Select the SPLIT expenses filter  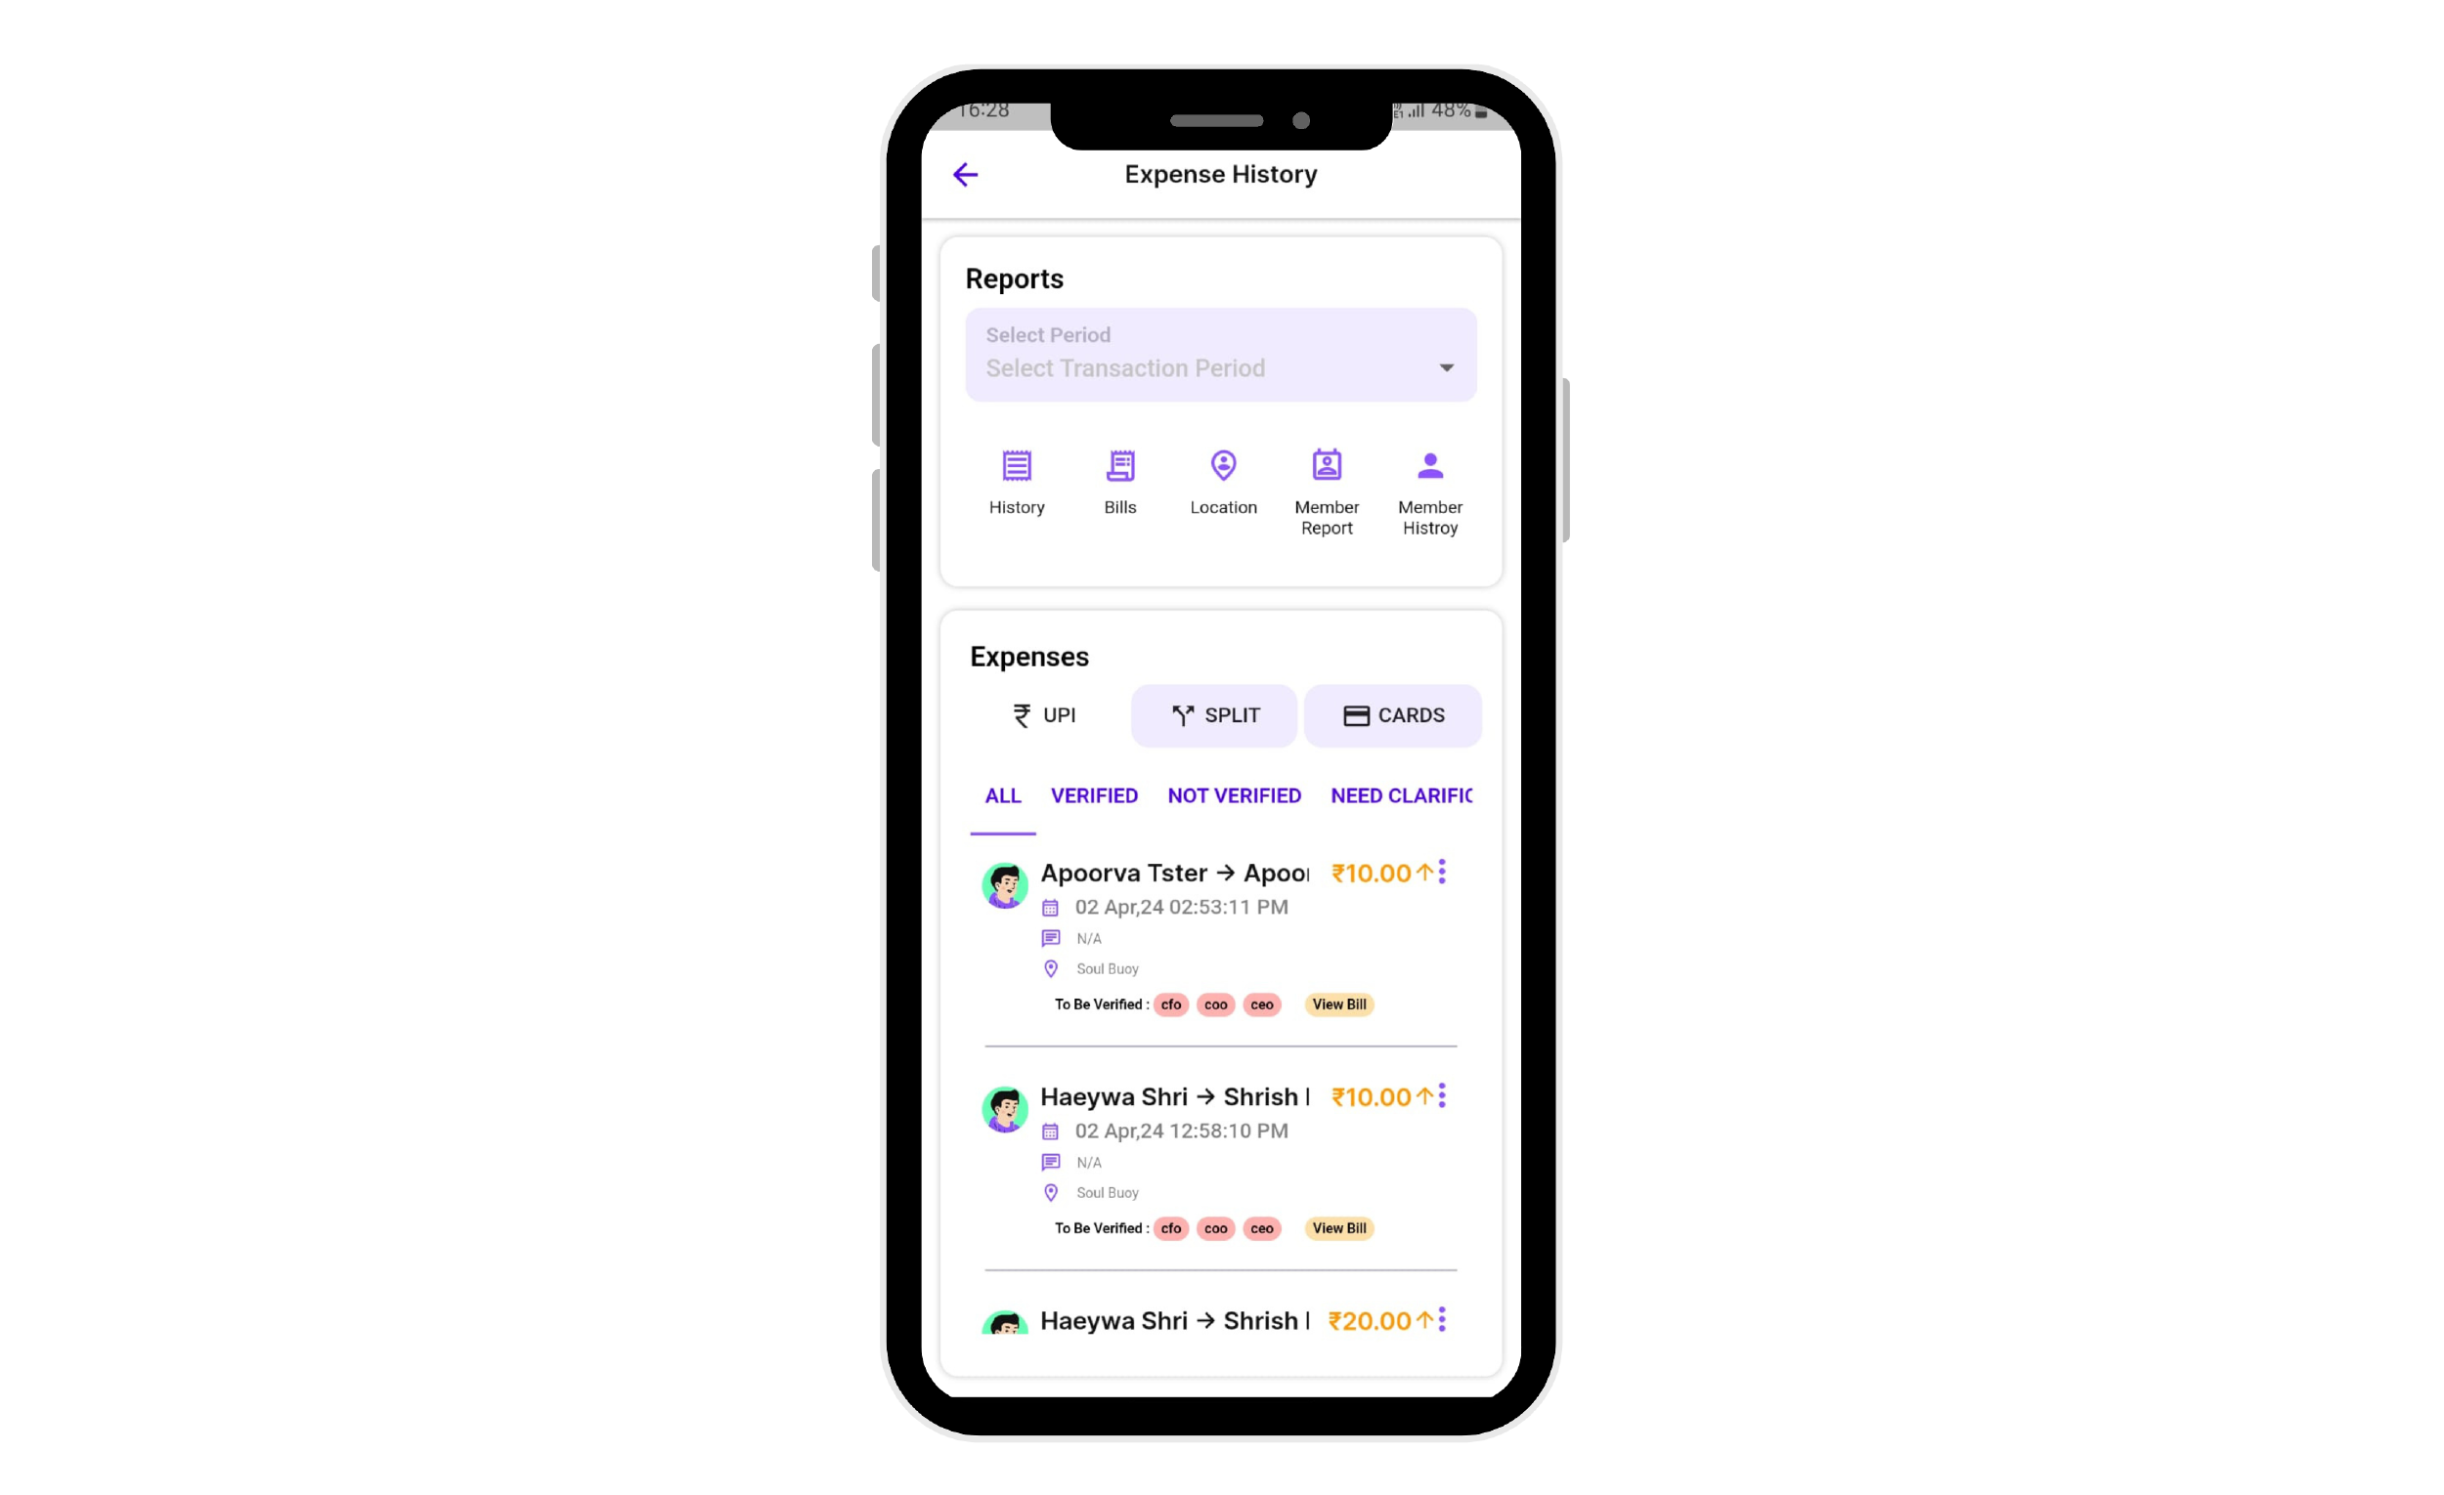pos(1215,713)
